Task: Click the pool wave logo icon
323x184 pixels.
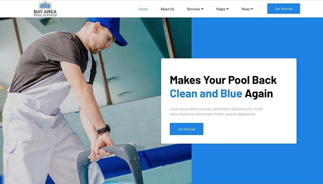Action: pyautogui.click(x=45, y=5)
